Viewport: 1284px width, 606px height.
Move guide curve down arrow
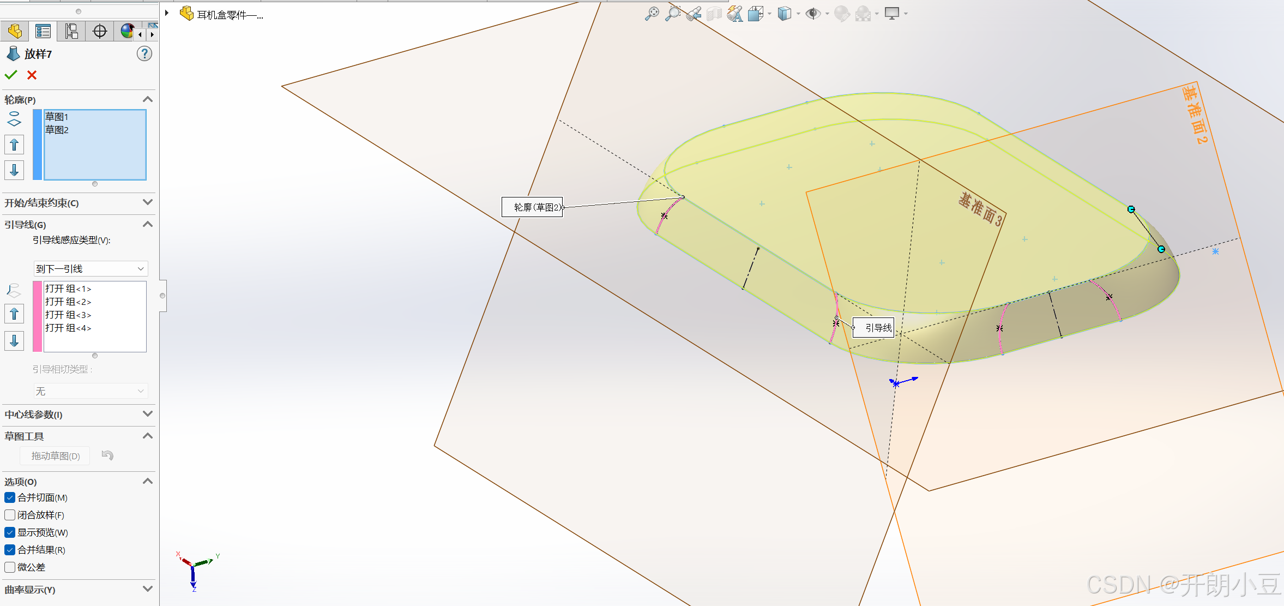14,341
